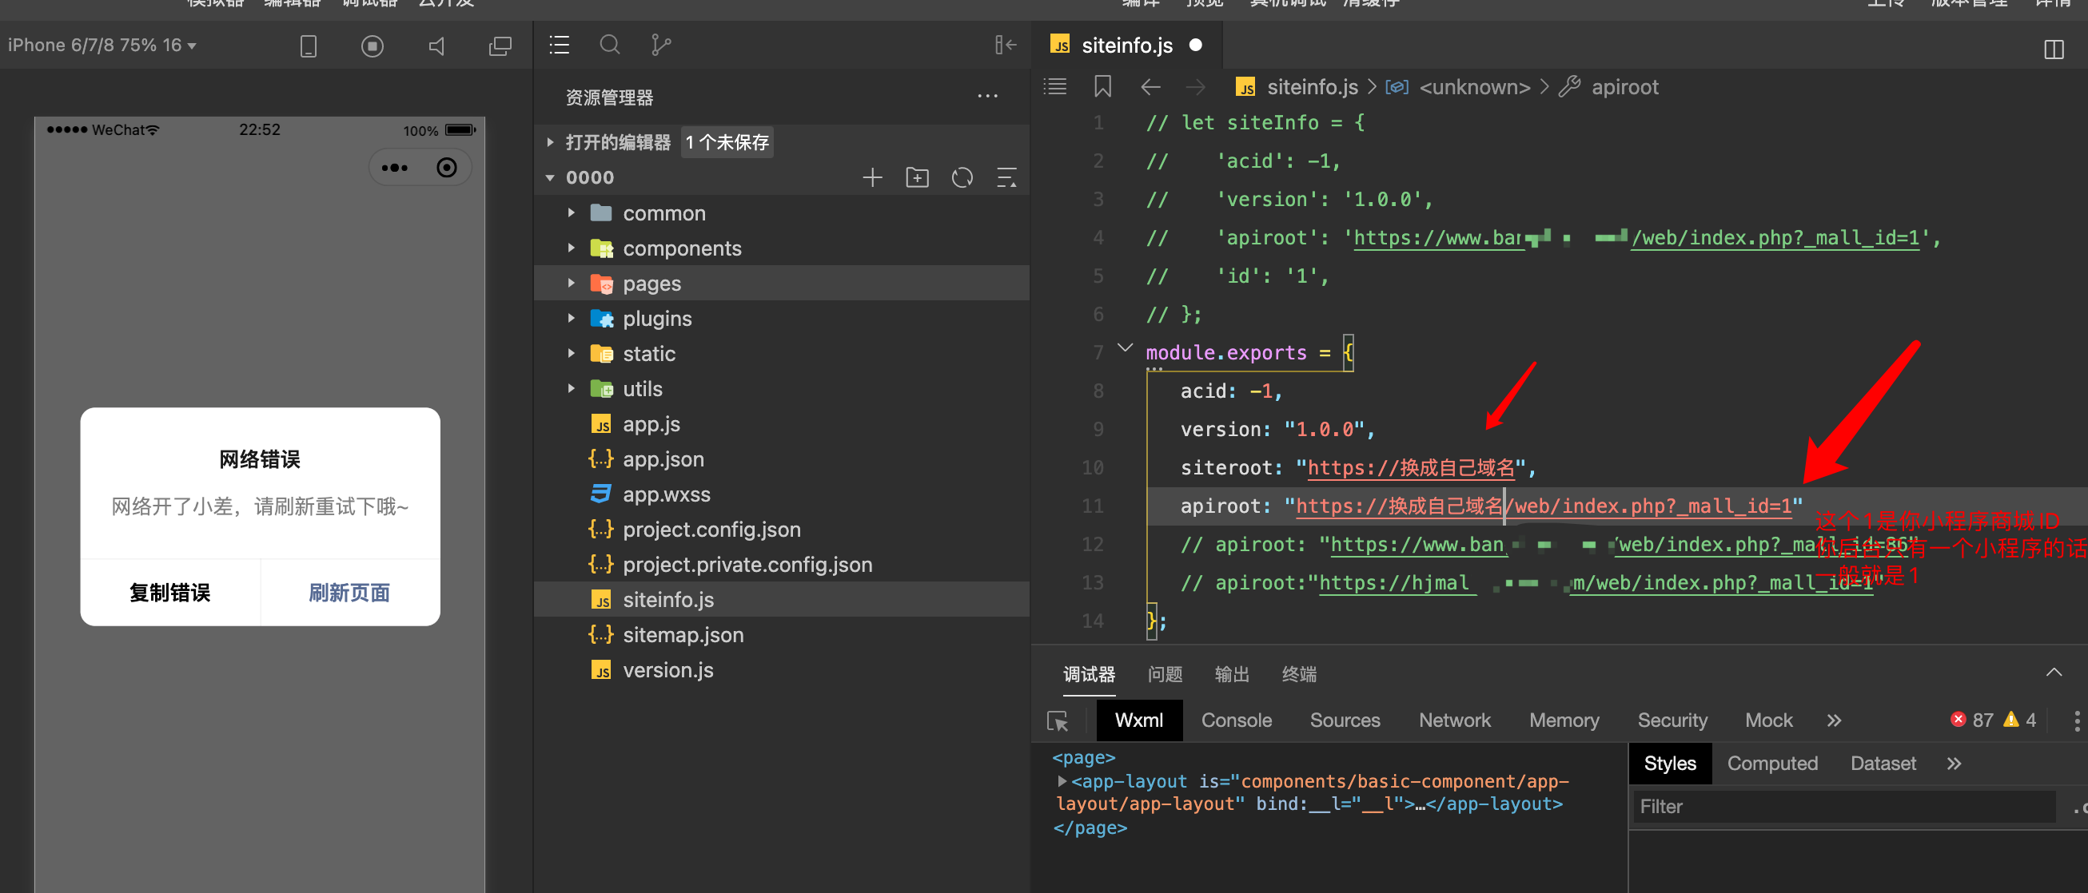
Task: Click the new file icon in explorer
Action: coord(872,177)
